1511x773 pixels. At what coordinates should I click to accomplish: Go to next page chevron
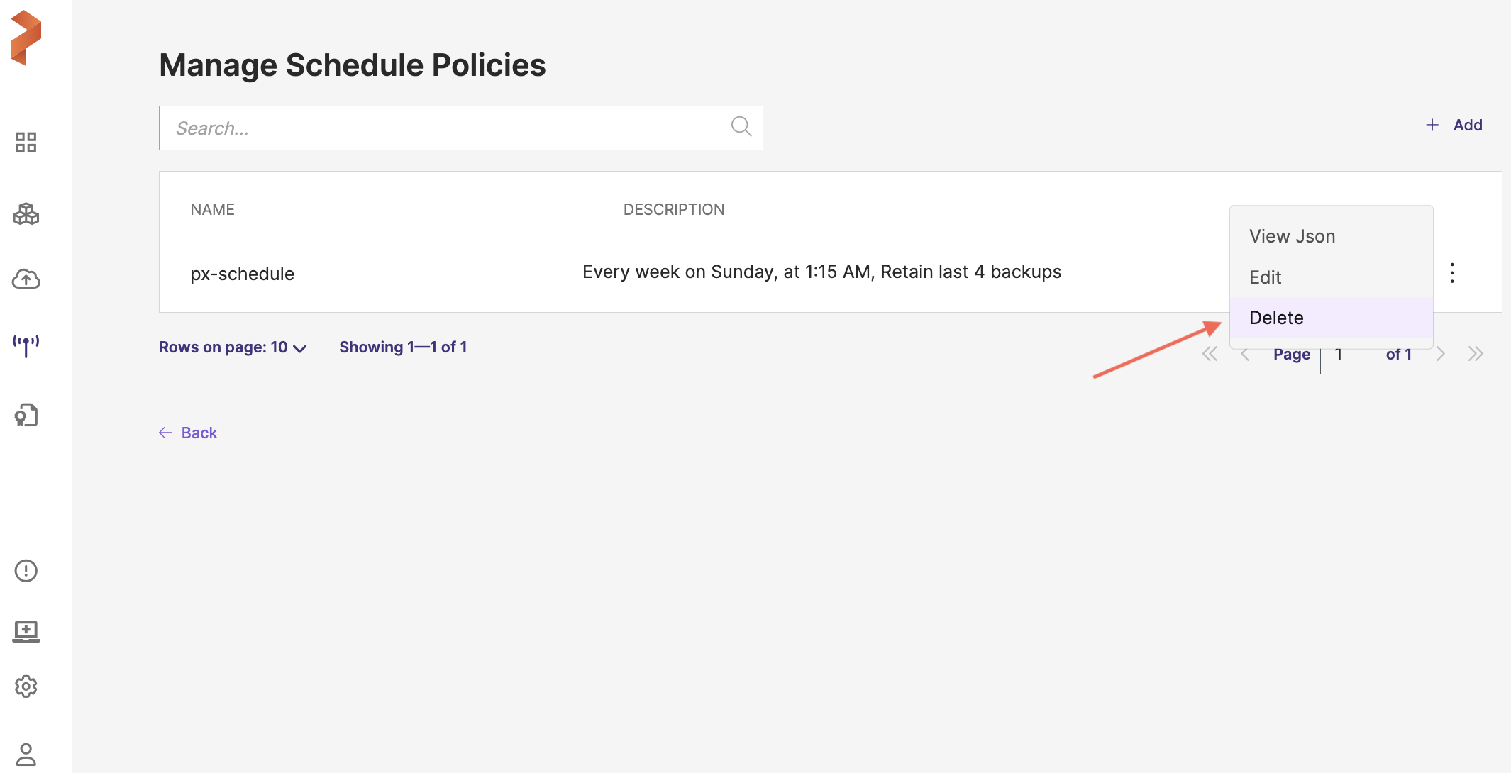click(x=1440, y=354)
